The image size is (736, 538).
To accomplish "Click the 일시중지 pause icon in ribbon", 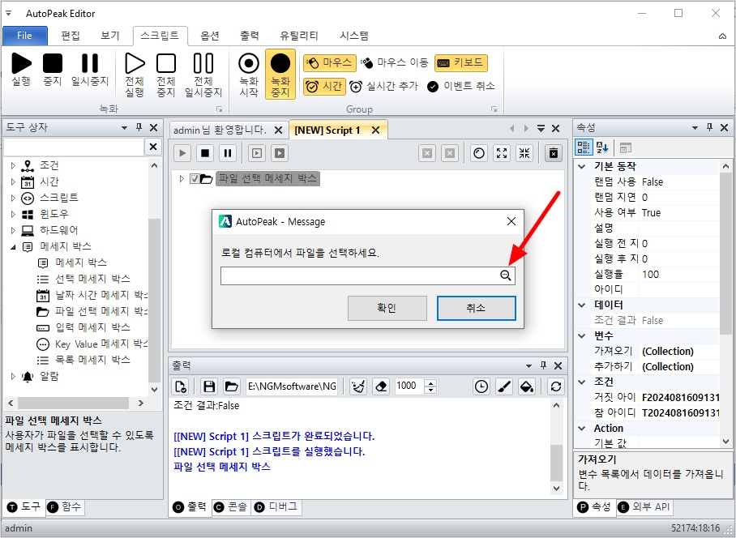I will point(90,63).
